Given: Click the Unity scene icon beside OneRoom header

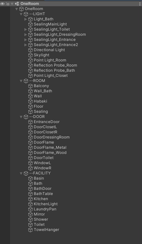Looking at the screenshot, I should pos(17,4).
